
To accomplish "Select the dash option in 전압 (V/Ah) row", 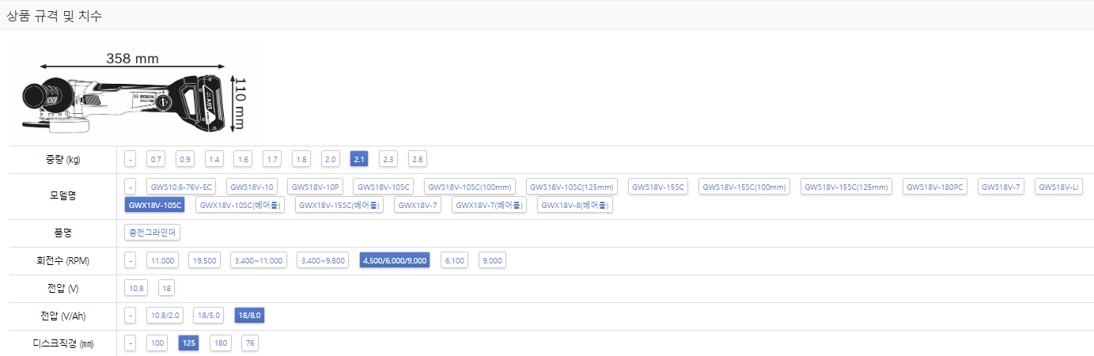I will coord(131,316).
